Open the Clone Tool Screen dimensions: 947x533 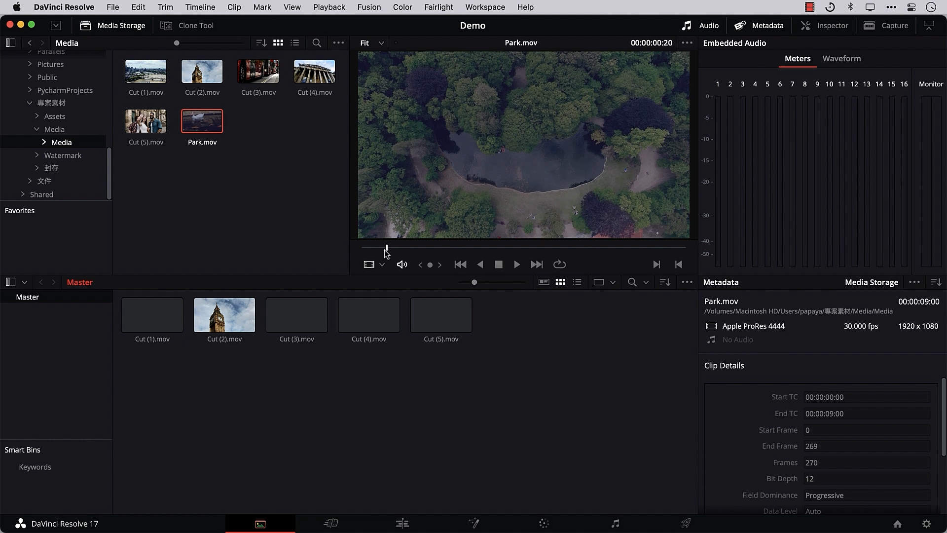coord(187,25)
